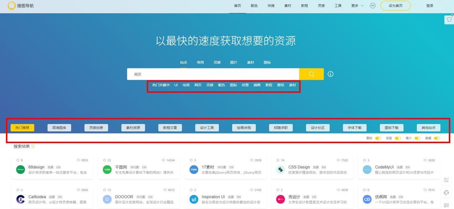Expand the 更多 dropdown menu
Viewport: 454px width, 209px height.
(357, 6)
